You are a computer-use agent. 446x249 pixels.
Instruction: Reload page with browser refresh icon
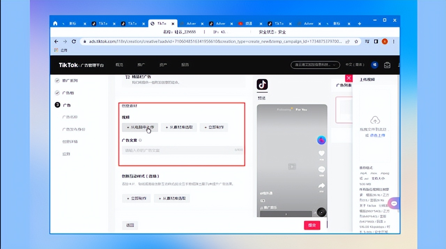click(74, 41)
